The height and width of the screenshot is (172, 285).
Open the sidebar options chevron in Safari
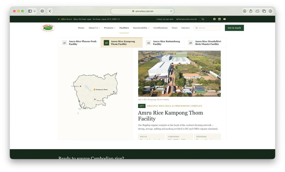click(x=35, y=11)
